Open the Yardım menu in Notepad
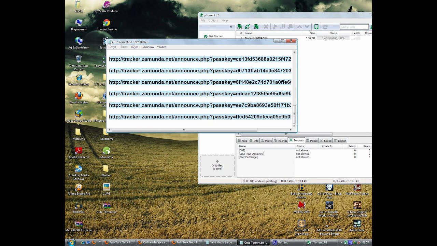This screenshot has height=246, width=437. click(161, 47)
